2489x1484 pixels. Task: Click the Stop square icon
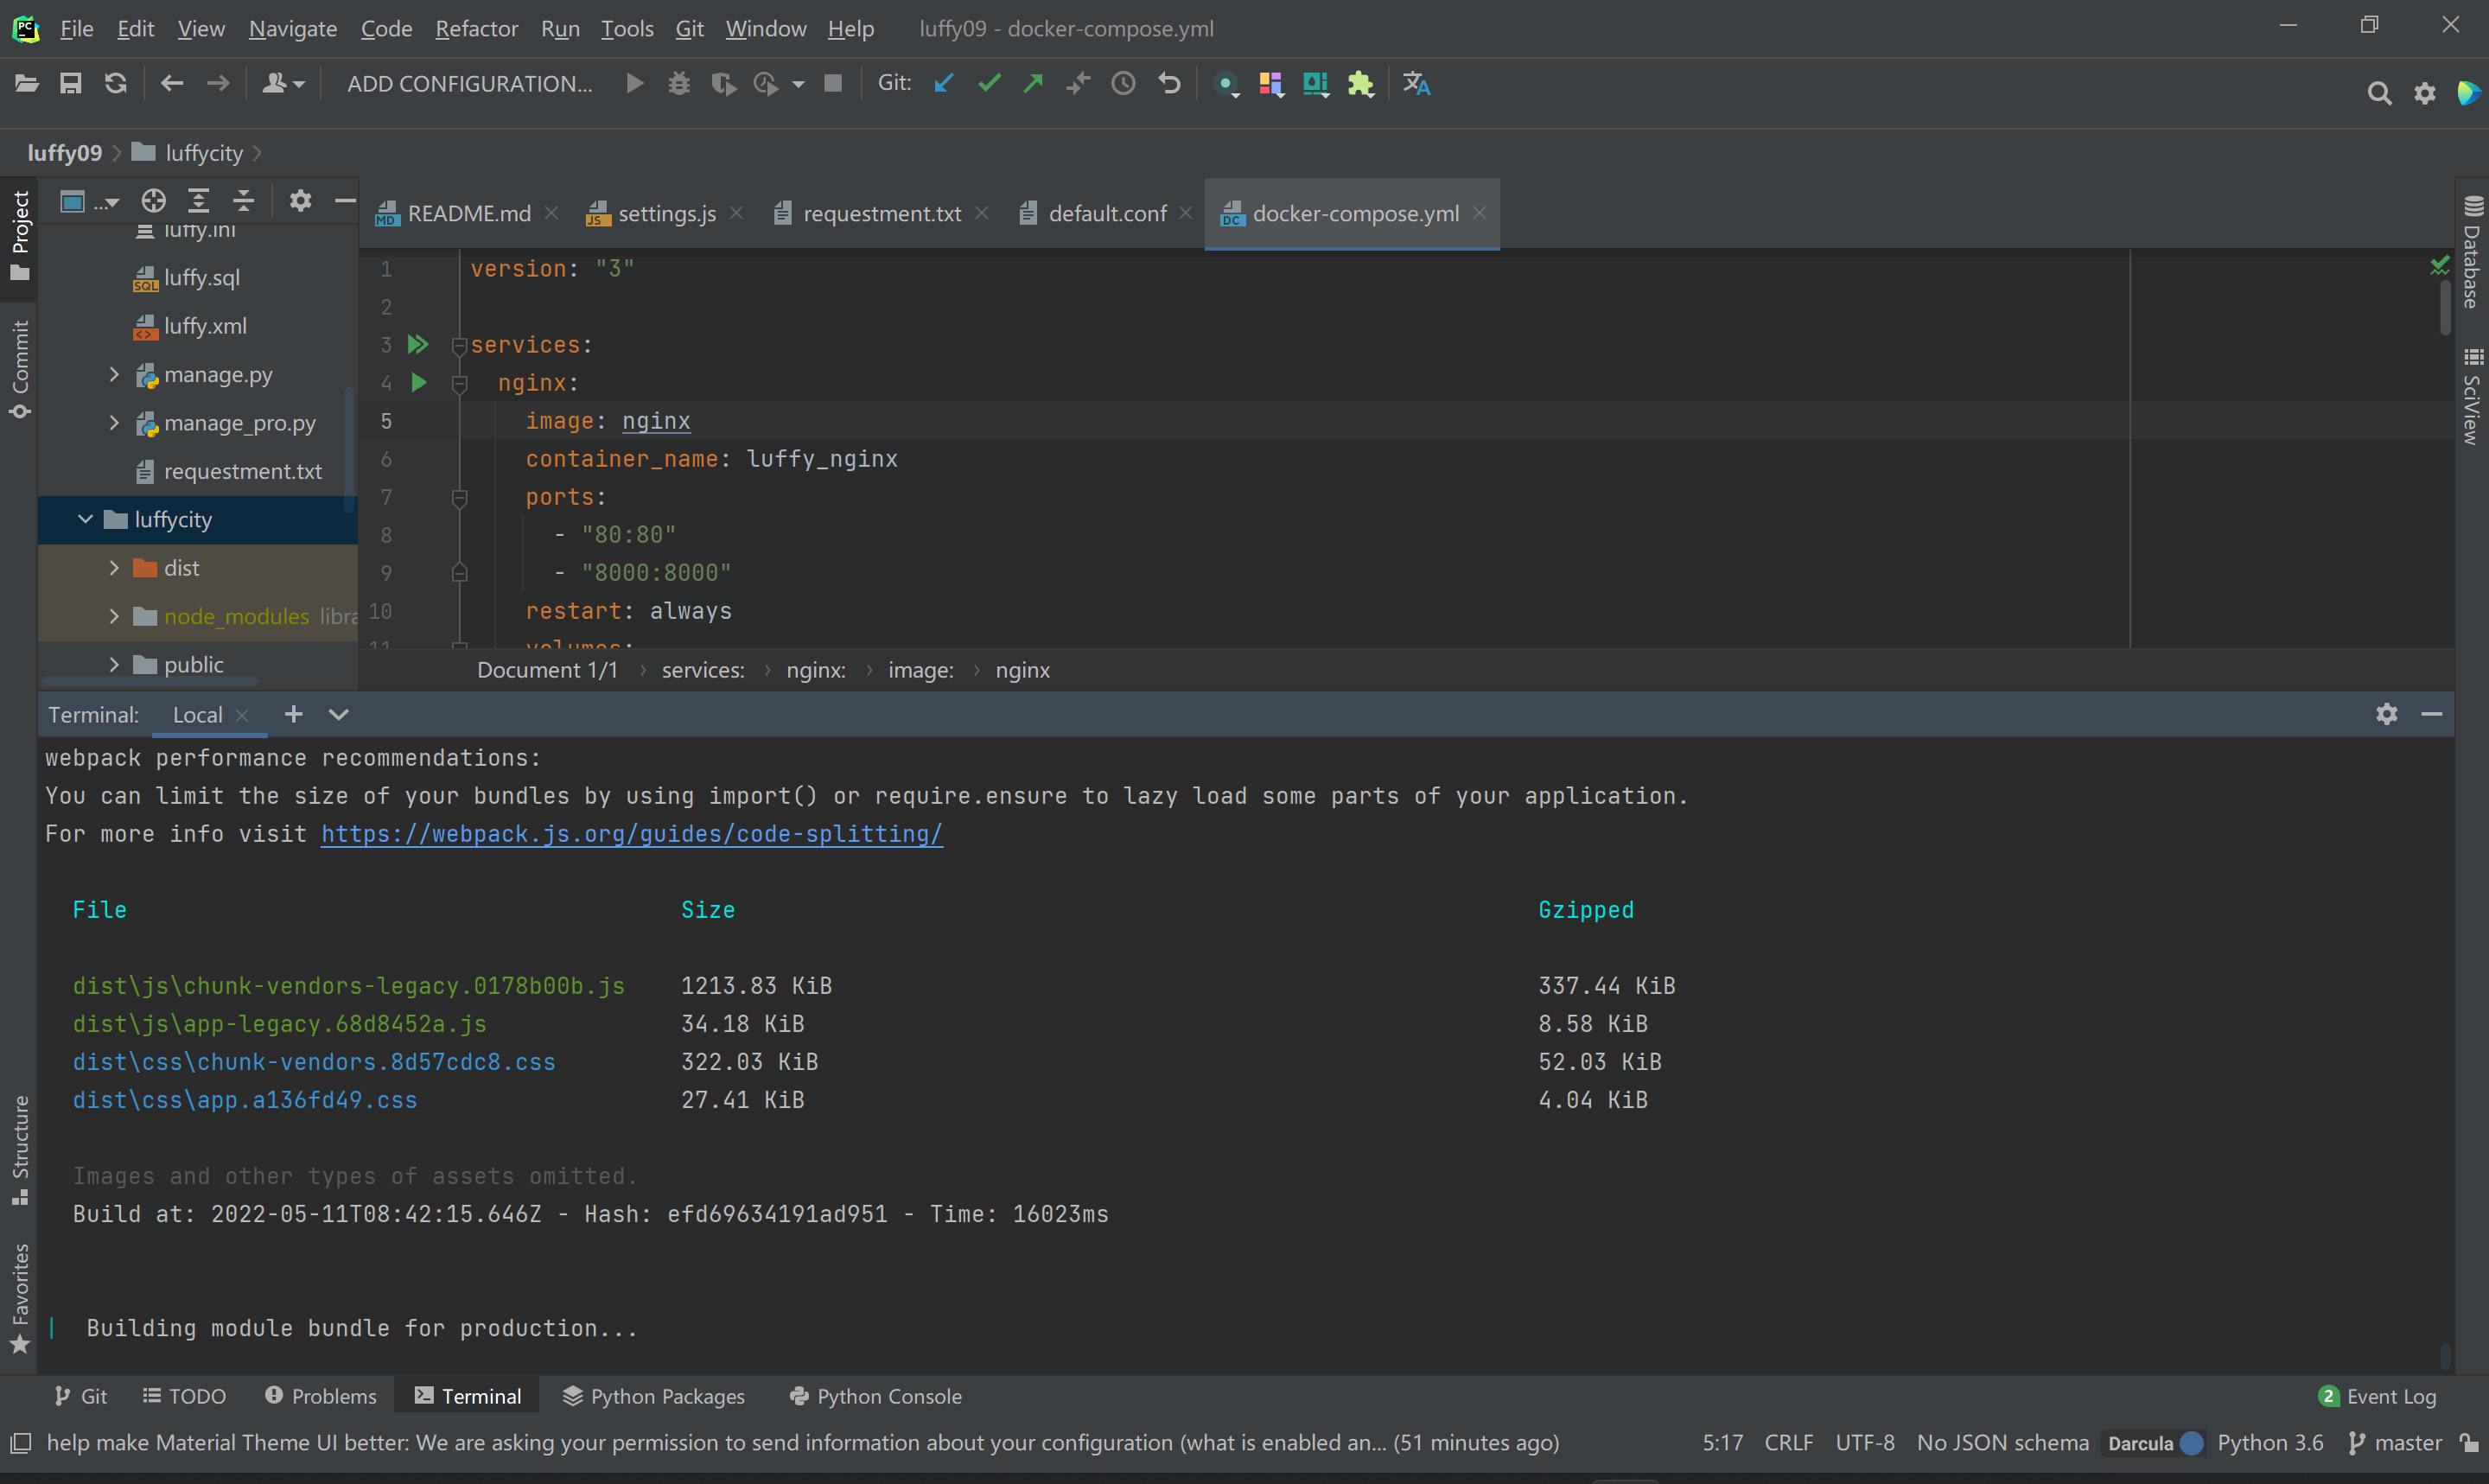832,84
